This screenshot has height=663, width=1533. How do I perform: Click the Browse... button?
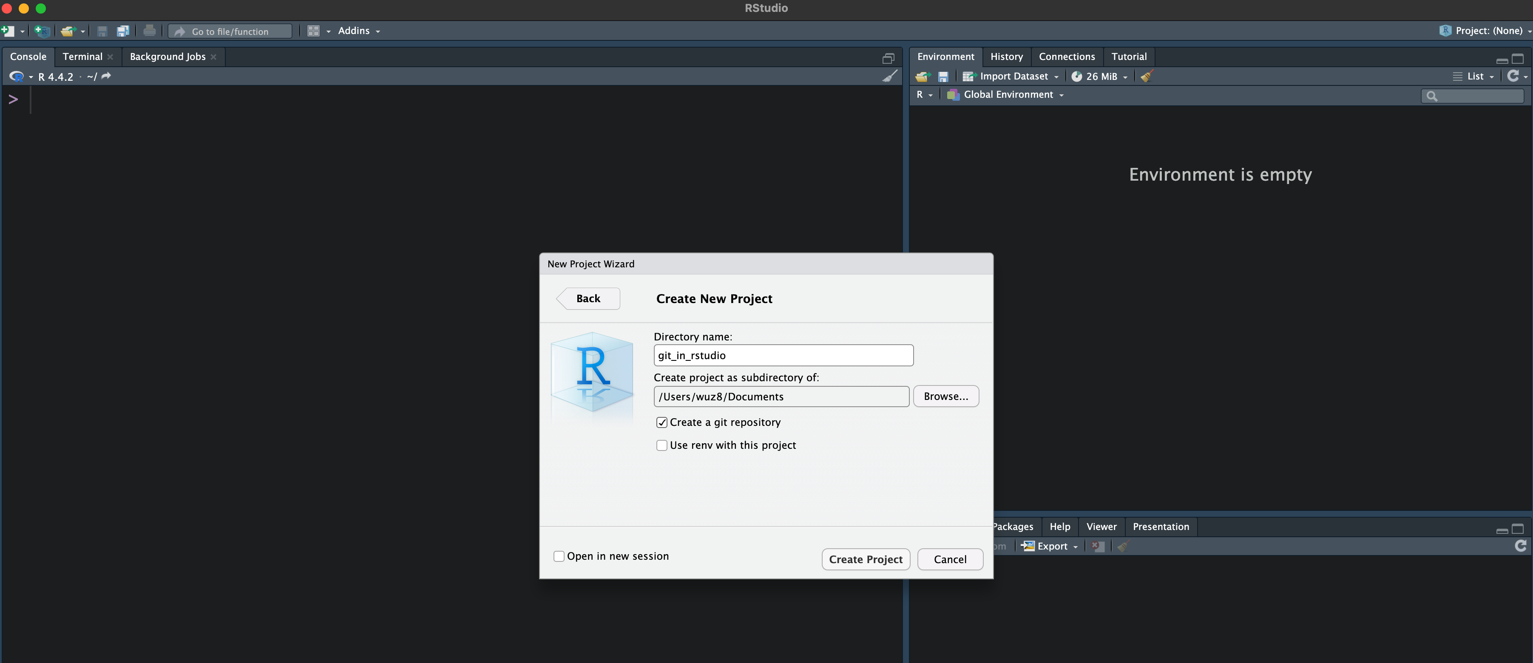945,397
